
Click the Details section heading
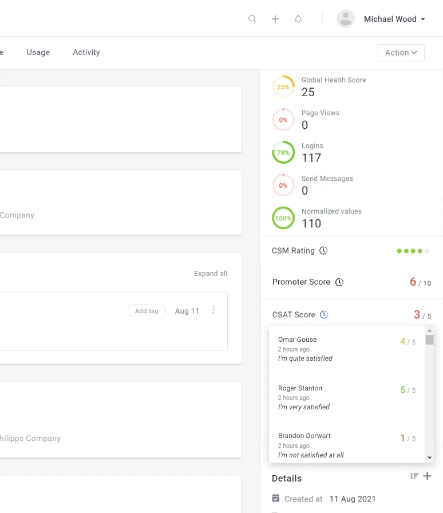coord(287,478)
